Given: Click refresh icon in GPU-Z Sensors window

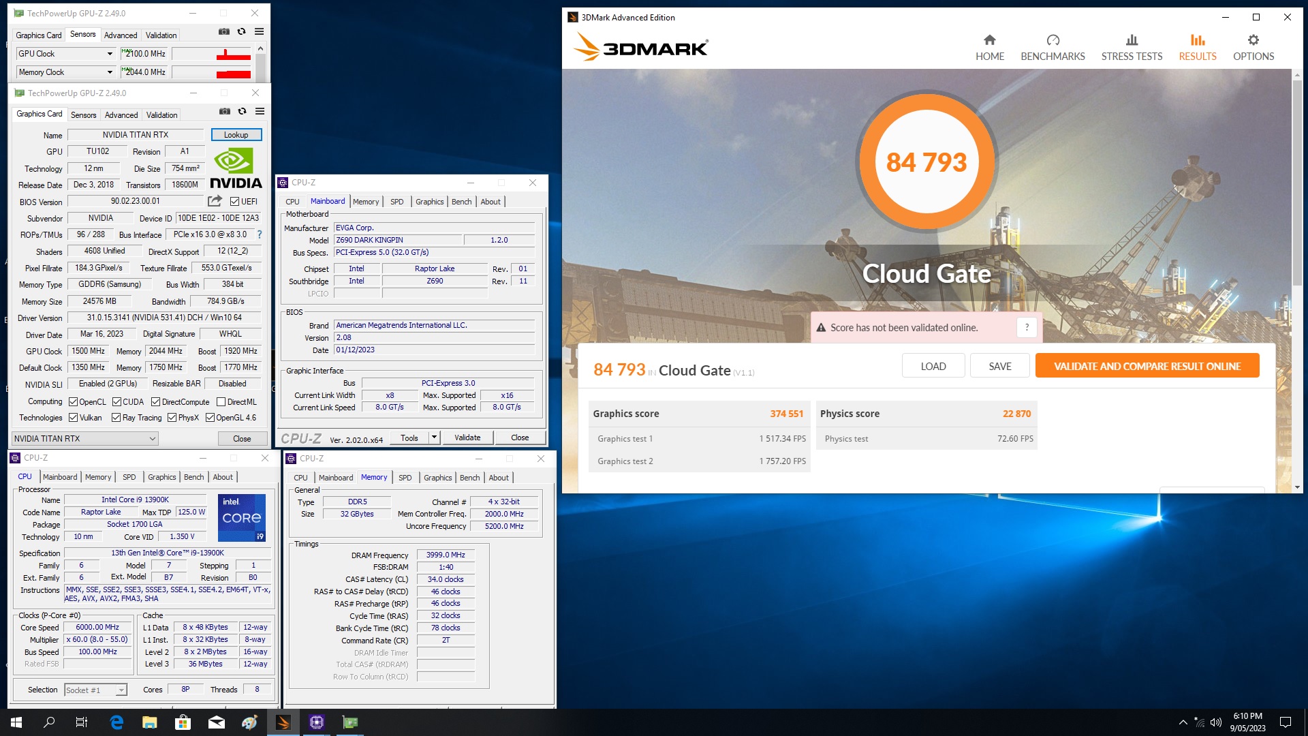Looking at the screenshot, I should click(241, 31).
